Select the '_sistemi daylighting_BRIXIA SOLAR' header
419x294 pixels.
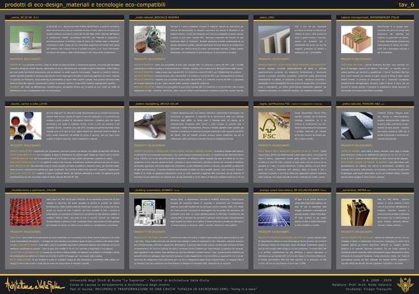pos(189,104)
